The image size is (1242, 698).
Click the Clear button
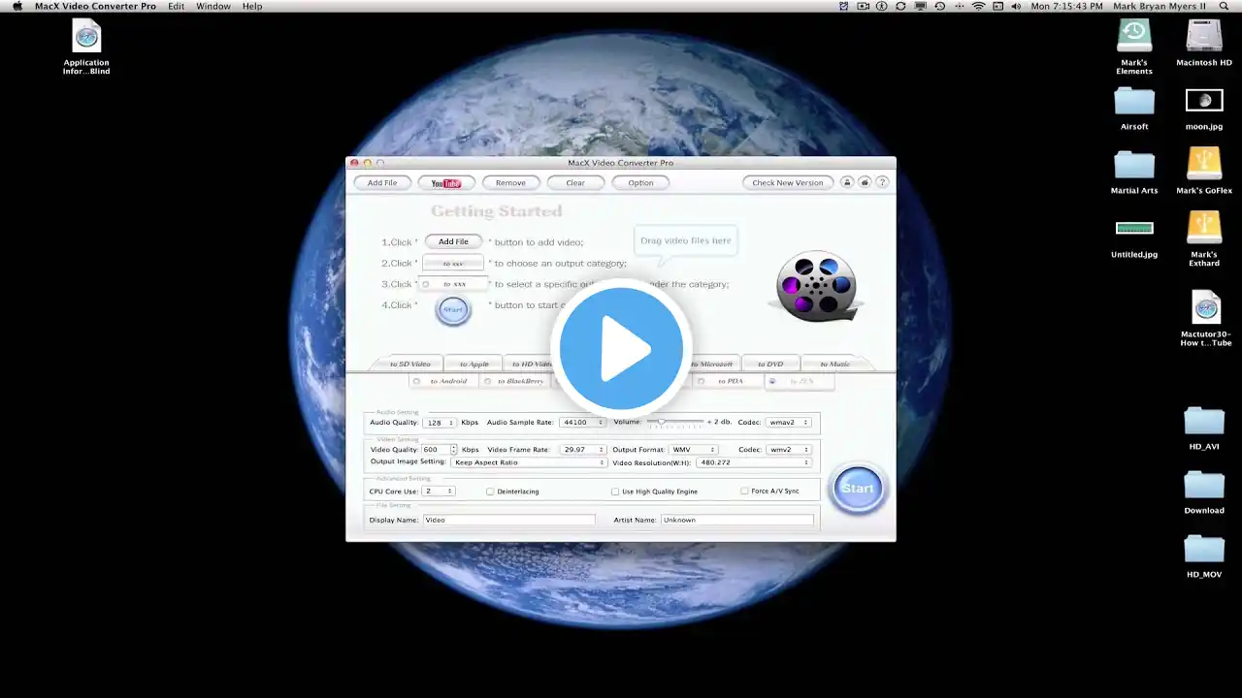coord(575,182)
